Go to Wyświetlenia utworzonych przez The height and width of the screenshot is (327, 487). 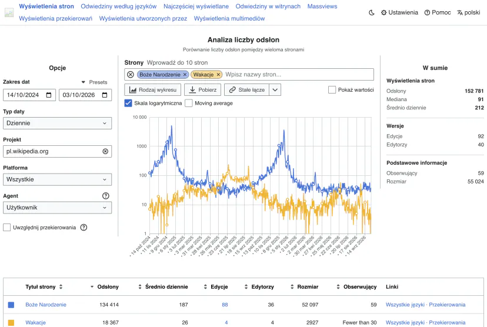pos(143,18)
